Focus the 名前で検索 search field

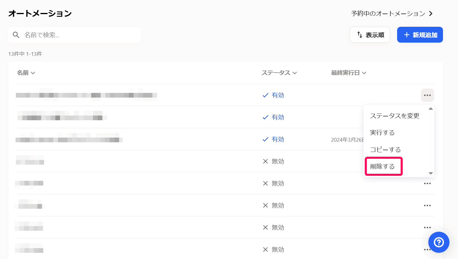pyautogui.click(x=74, y=35)
